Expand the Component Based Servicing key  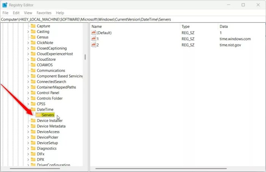pos(28,76)
